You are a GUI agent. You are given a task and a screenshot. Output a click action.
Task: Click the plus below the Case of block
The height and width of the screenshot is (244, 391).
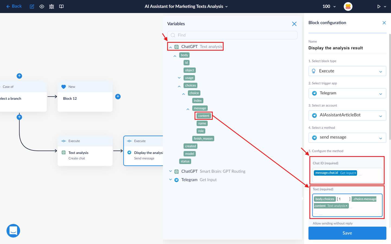19,117
